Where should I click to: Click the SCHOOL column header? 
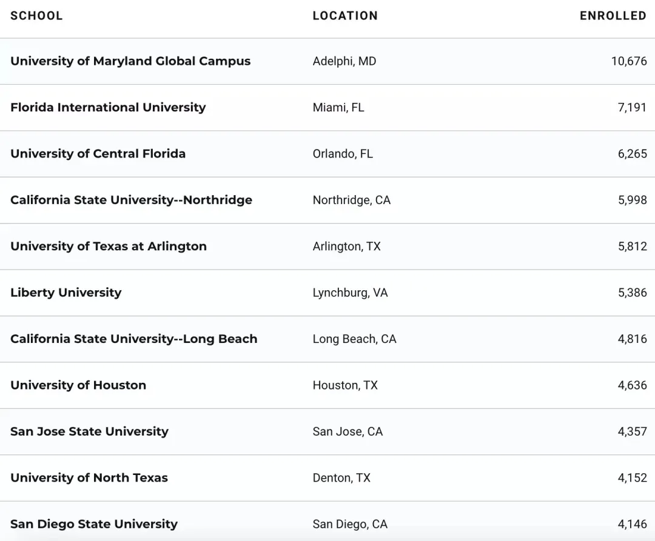36,16
